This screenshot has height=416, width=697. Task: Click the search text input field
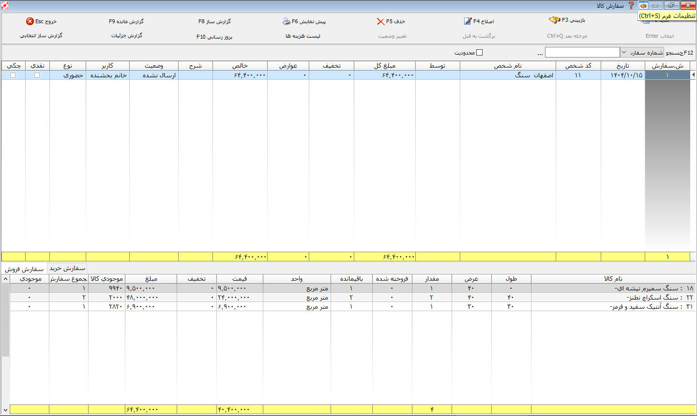coord(582,52)
